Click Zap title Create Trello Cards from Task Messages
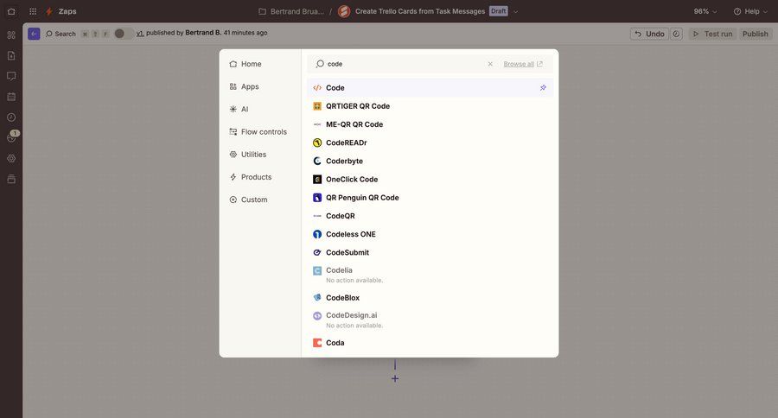 coord(420,11)
